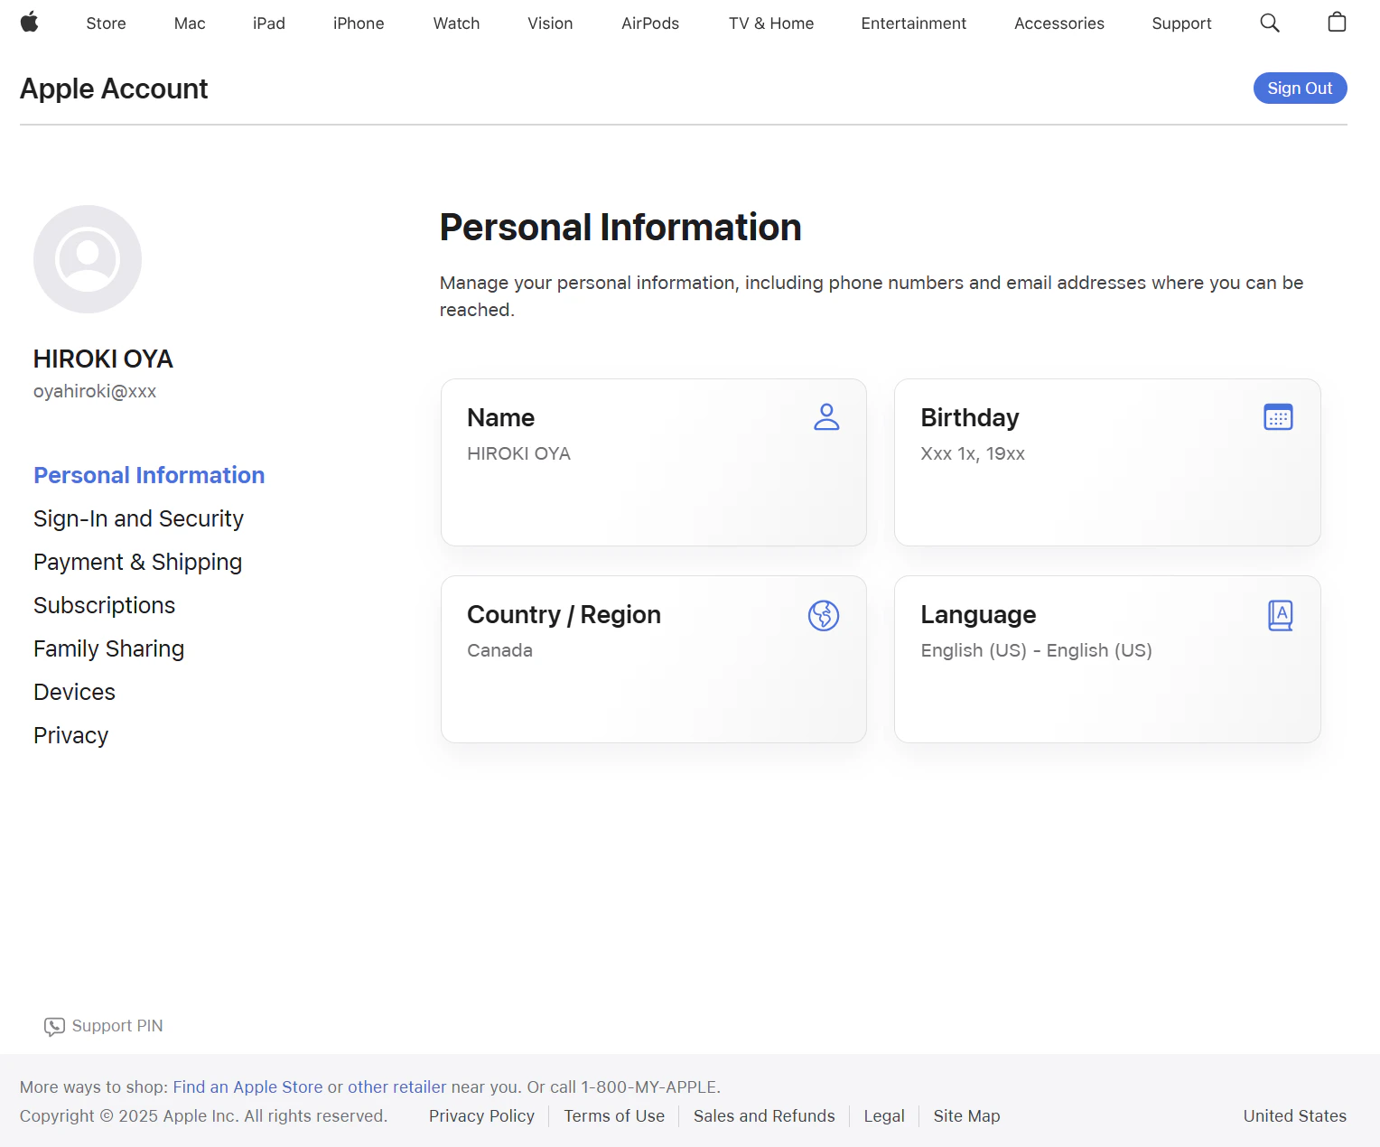Open the Support PIN link
The image size is (1380, 1147).
tap(117, 1026)
